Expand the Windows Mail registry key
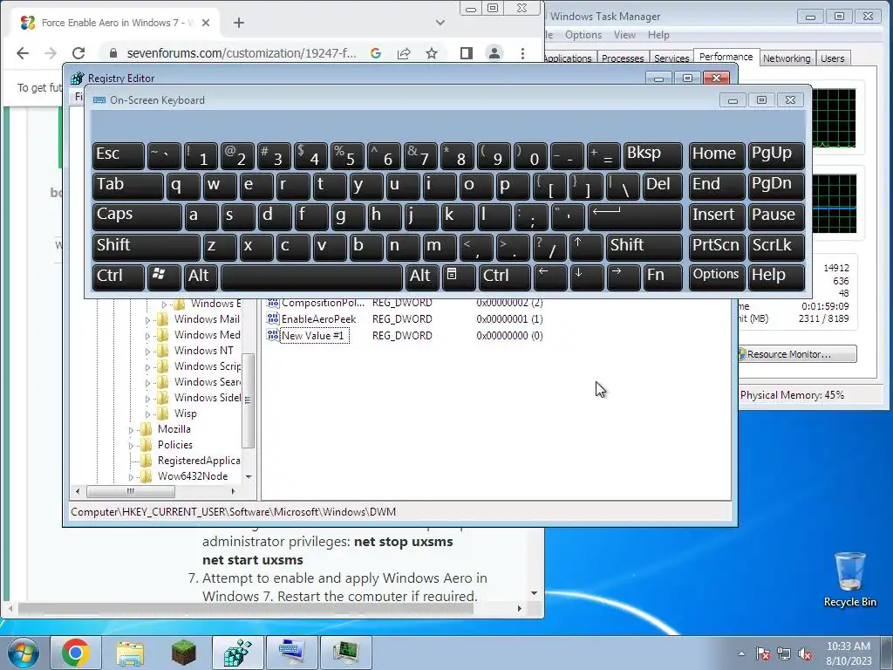The height and width of the screenshot is (670, 893). point(147,320)
